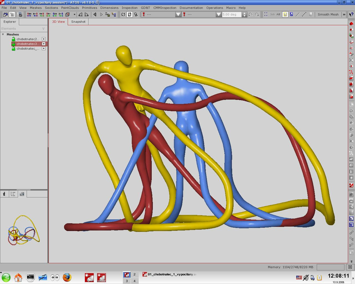This screenshot has width=355, height=284.
Task: Set the view to the Y- direction
Action: tap(48, 14)
